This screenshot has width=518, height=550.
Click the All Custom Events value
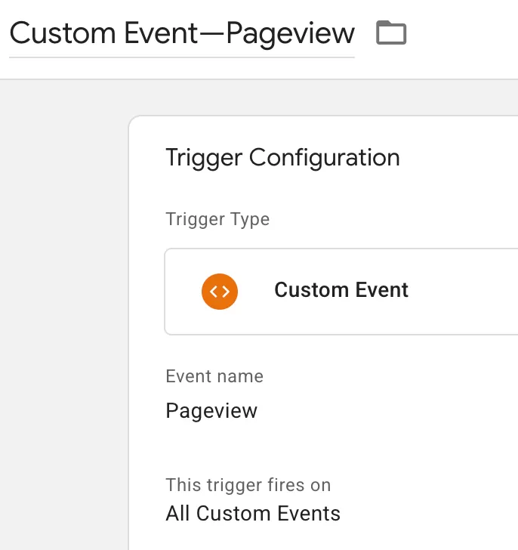pos(253,514)
